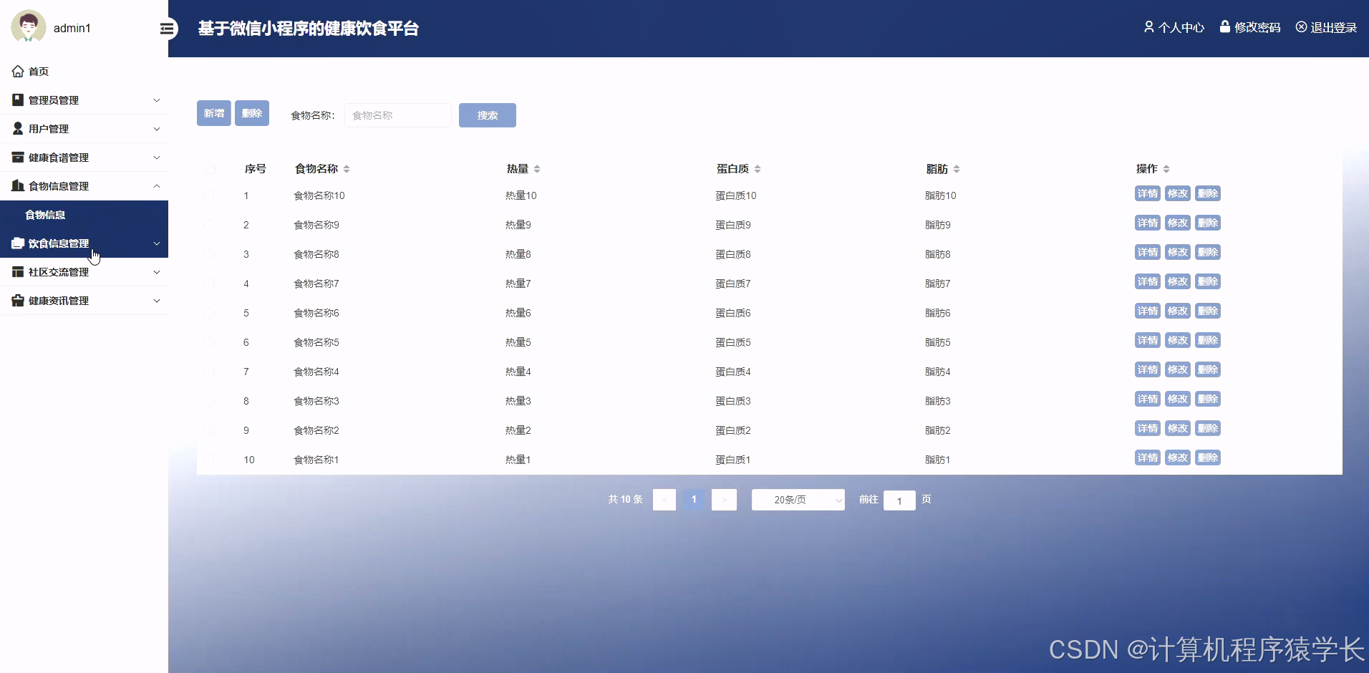Select 食物信息 in the sidebar
The height and width of the screenshot is (673, 1369).
(46, 214)
